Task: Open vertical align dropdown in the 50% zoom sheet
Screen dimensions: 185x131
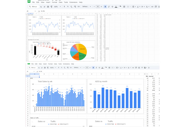Action: [138, 7]
